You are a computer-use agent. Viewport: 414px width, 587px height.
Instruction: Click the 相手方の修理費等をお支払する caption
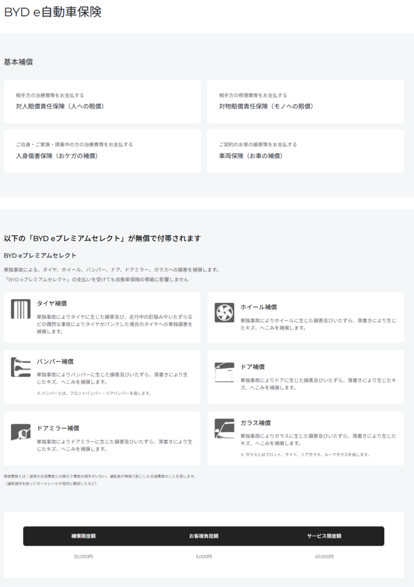coord(253,96)
